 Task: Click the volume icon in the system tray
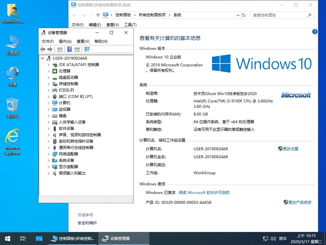coord(273,239)
